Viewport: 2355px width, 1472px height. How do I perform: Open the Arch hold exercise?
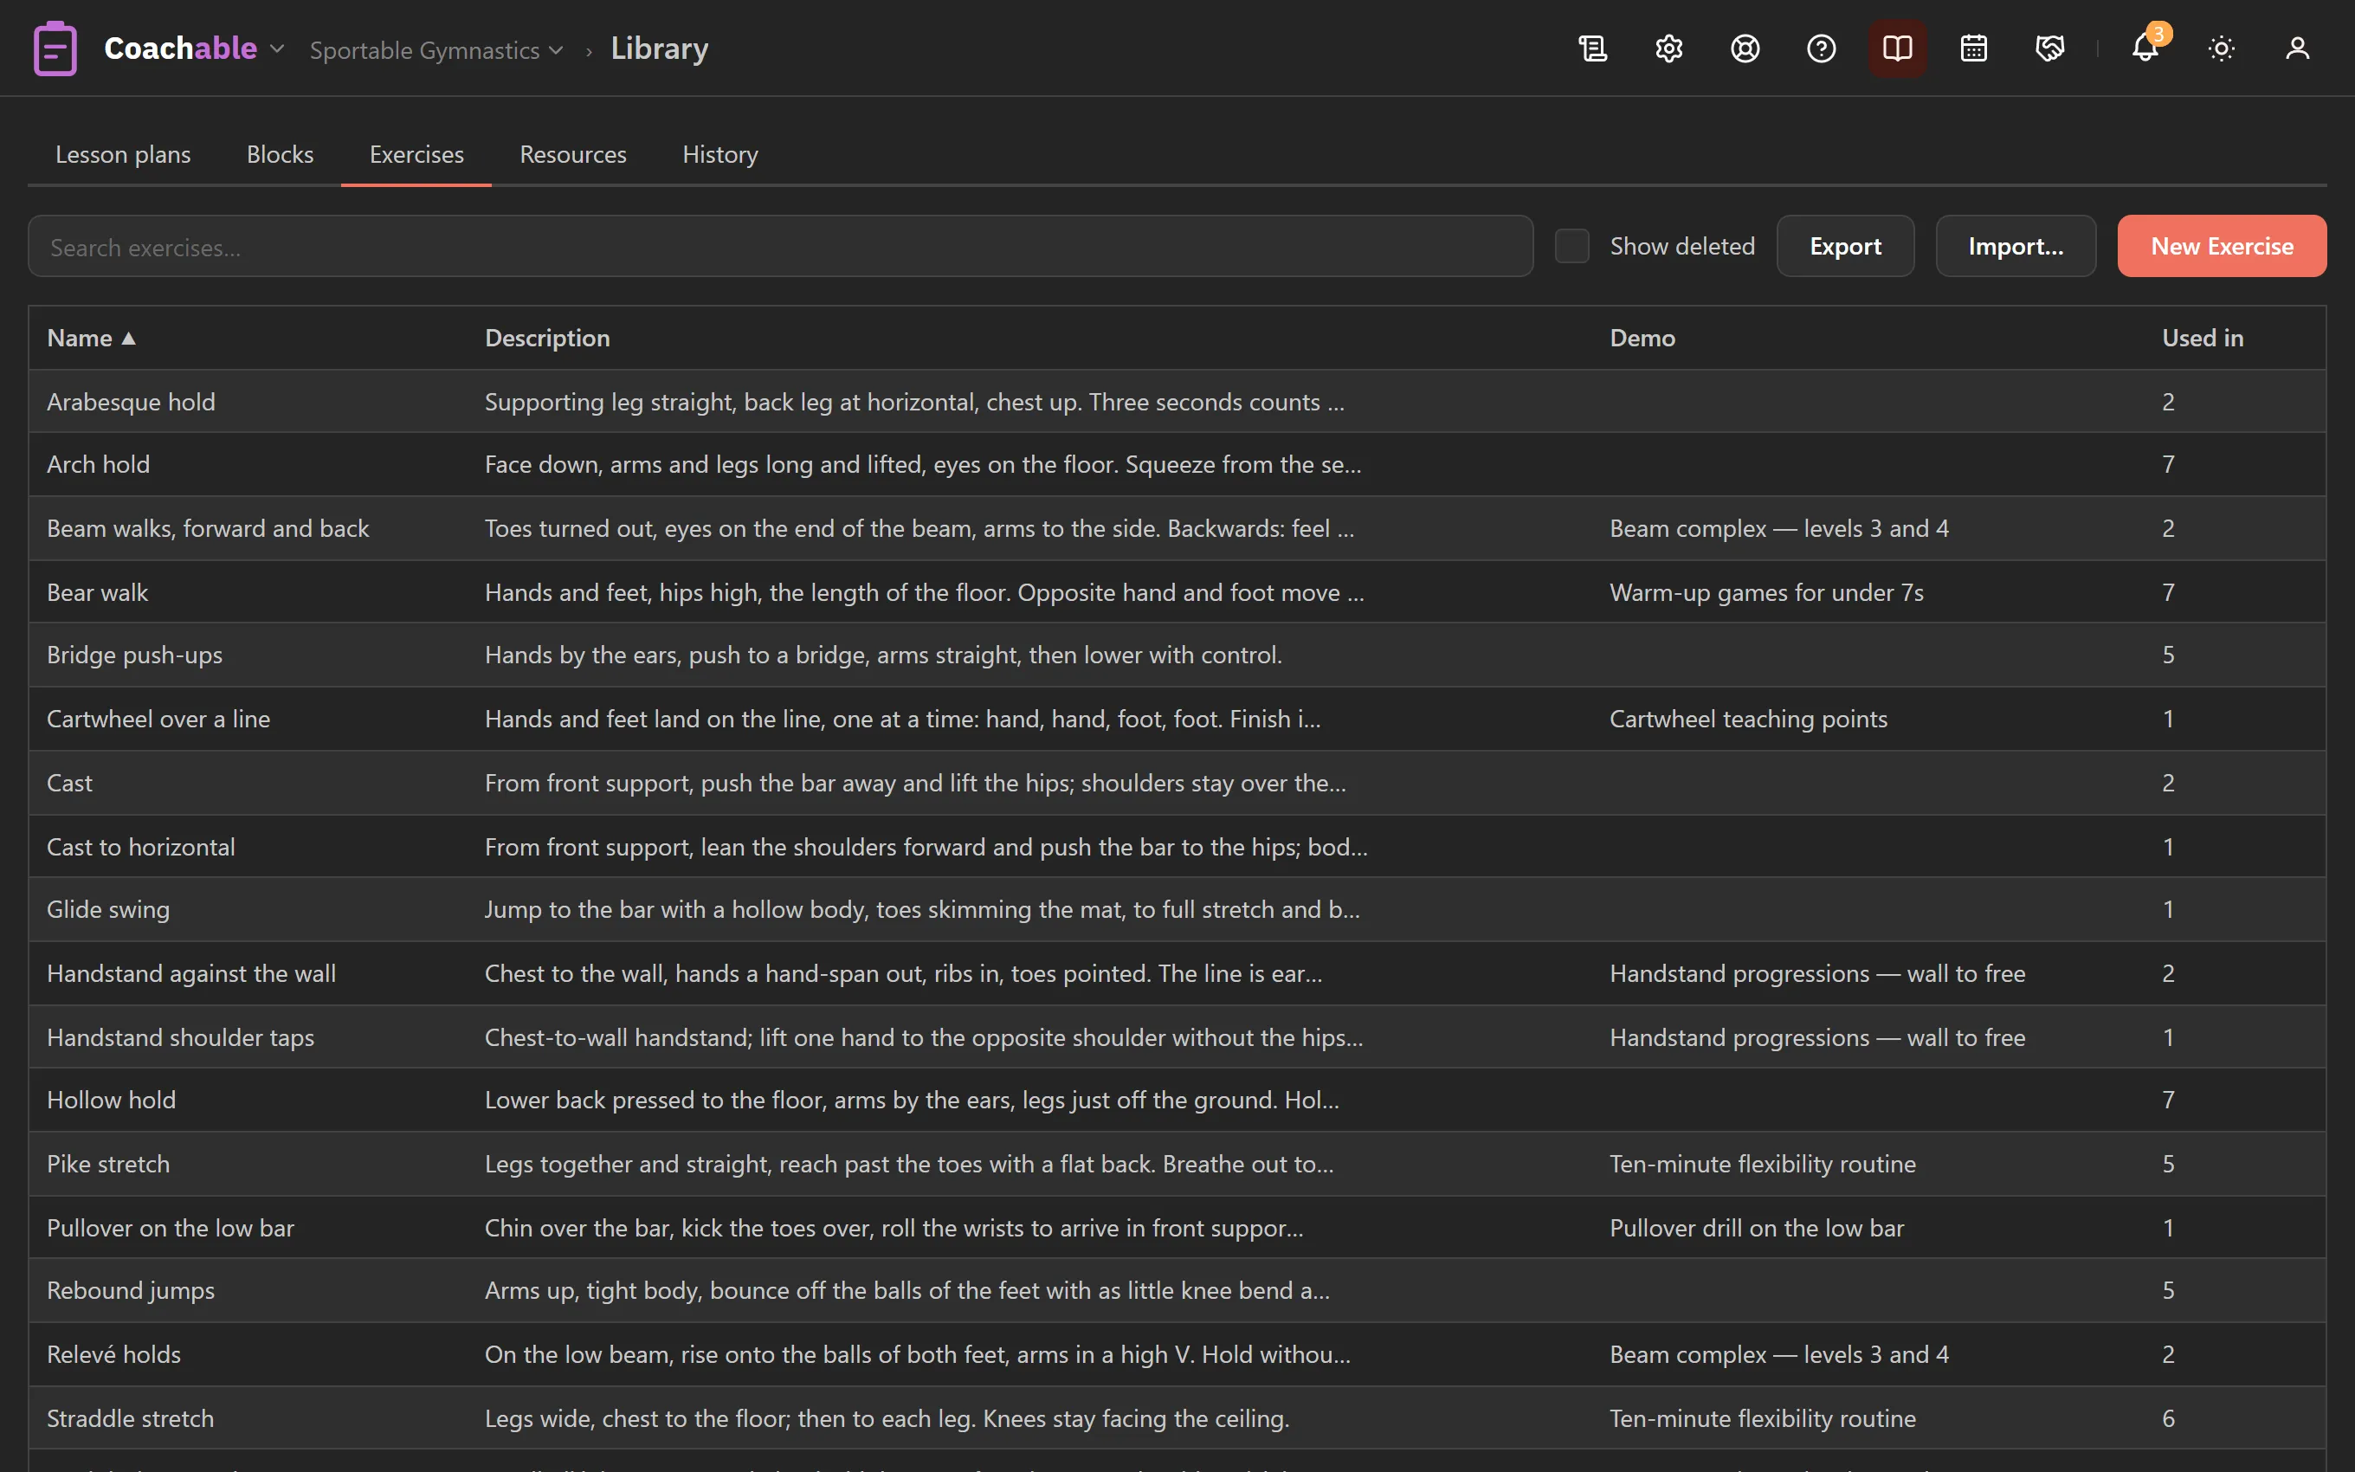tap(1177, 464)
